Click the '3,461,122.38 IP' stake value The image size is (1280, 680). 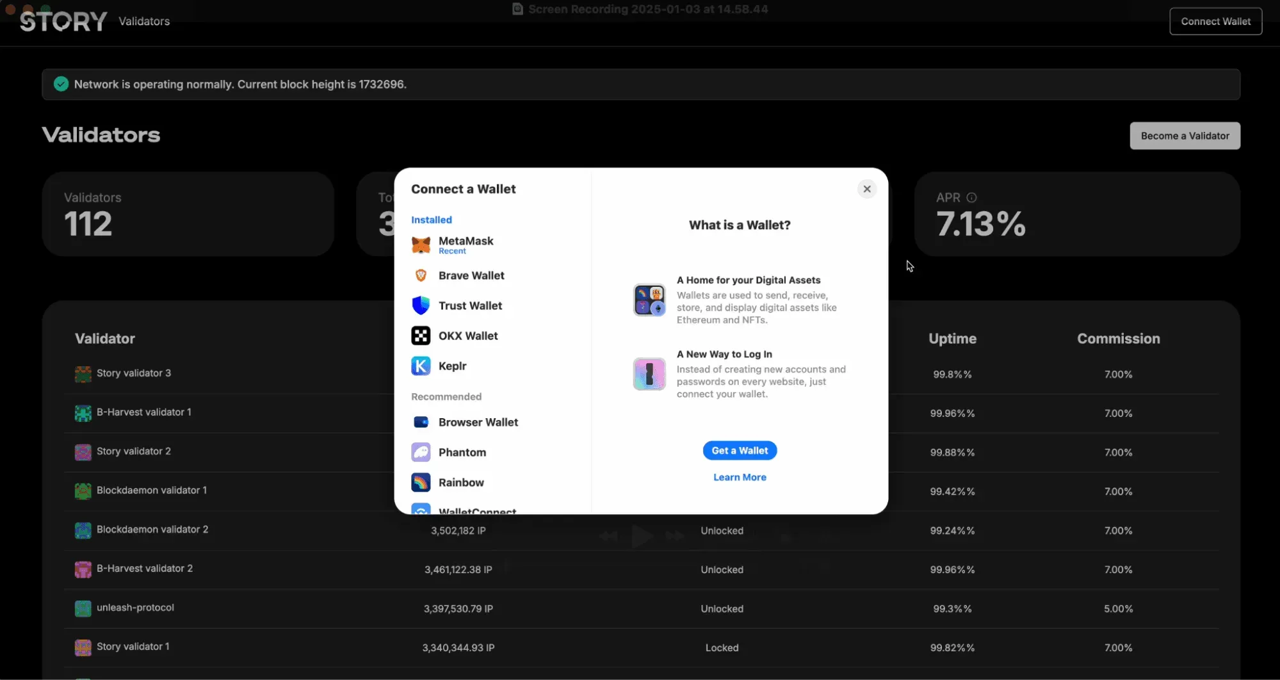pyautogui.click(x=458, y=570)
